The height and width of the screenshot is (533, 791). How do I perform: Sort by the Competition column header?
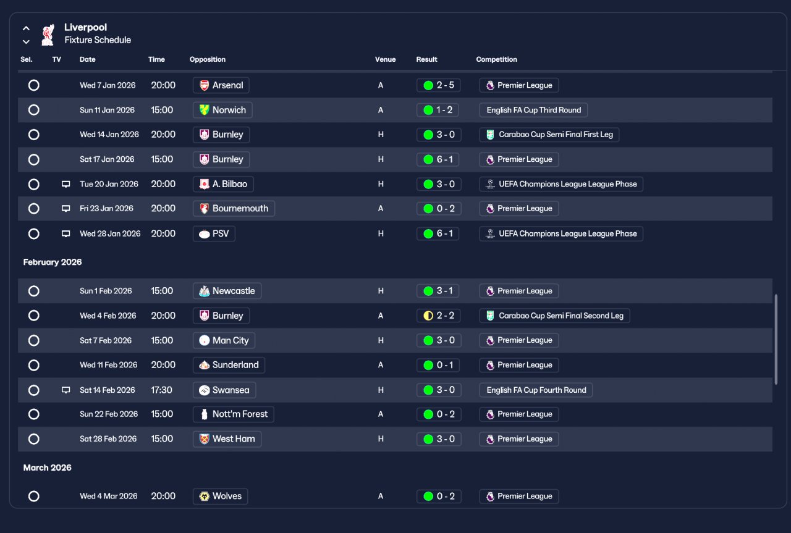[497, 60]
